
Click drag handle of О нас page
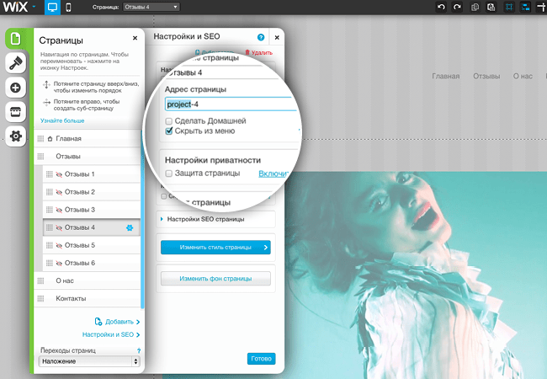click(40, 280)
